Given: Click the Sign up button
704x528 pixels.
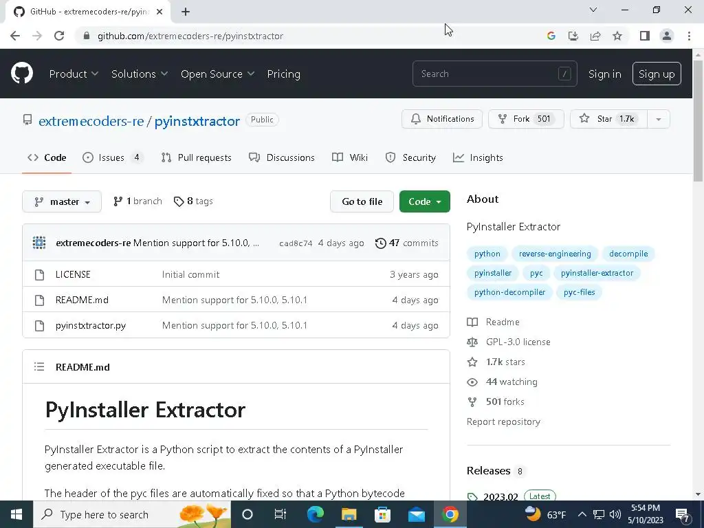Looking at the screenshot, I should tap(657, 74).
